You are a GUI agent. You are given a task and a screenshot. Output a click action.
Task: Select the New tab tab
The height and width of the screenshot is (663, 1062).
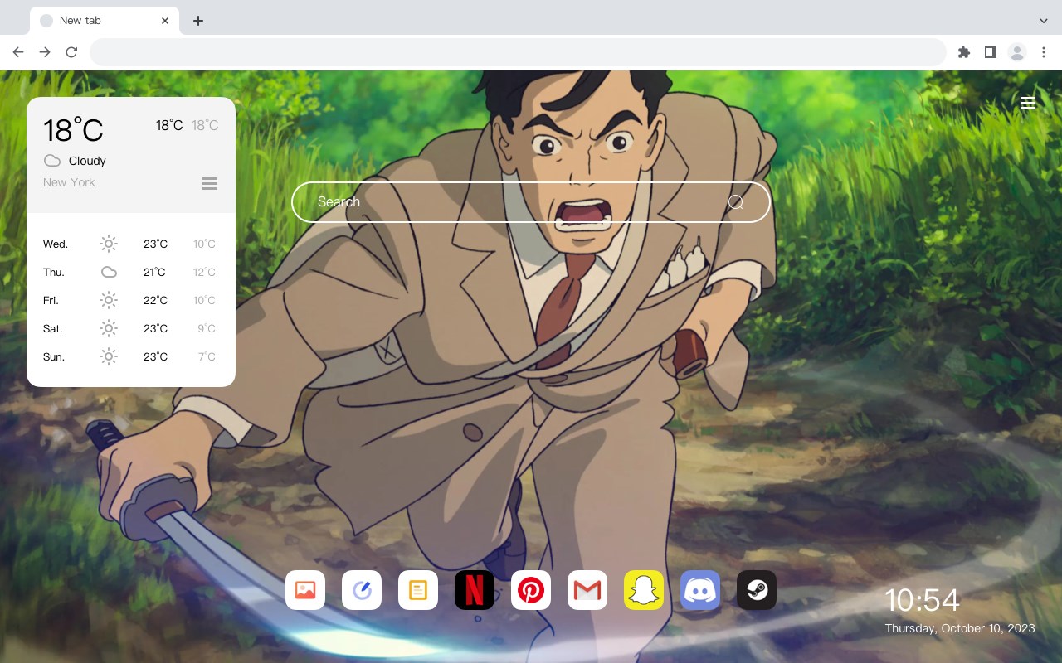(x=105, y=21)
